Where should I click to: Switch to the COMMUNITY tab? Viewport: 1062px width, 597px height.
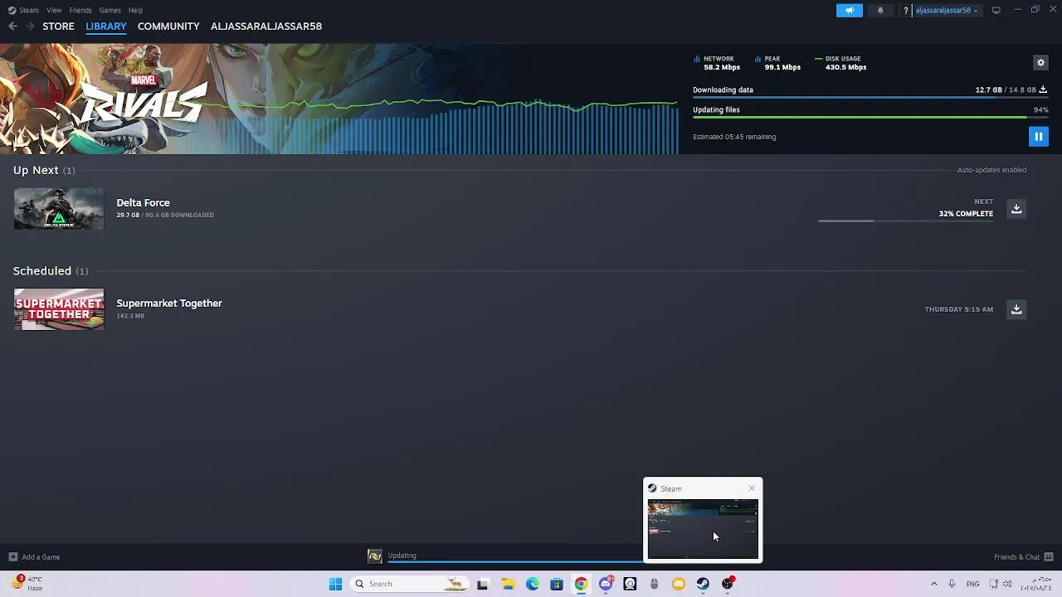168,26
